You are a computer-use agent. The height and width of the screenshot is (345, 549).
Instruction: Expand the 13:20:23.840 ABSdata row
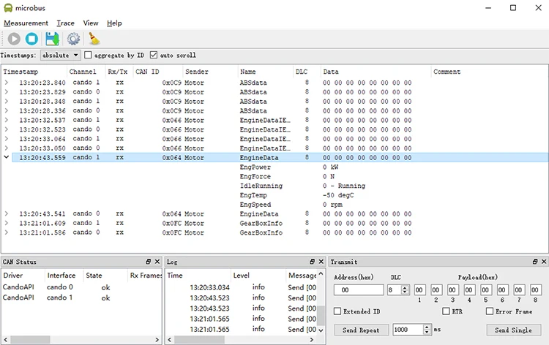pyautogui.click(x=7, y=83)
